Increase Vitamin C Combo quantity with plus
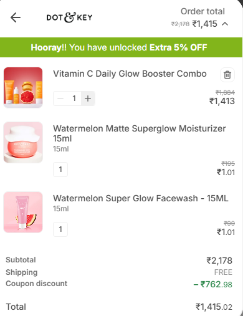Image resolution: width=243 pixels, height=316 pixels. 88,98
